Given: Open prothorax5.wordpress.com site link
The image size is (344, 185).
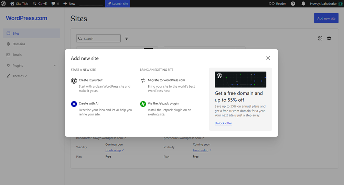Looking at the screenshot, I should [x=184, y=138].
